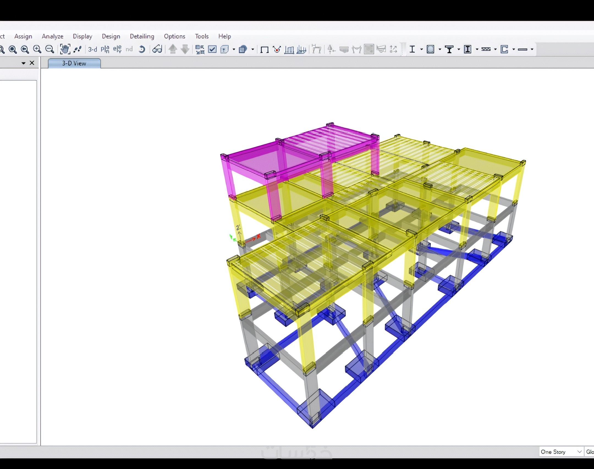Expand the channel section design dropdown arrow

[x=514, y=49]
